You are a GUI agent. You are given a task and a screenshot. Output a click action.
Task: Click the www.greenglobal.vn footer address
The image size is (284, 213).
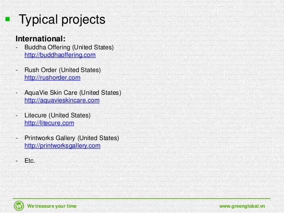click(x=242, y=206)
